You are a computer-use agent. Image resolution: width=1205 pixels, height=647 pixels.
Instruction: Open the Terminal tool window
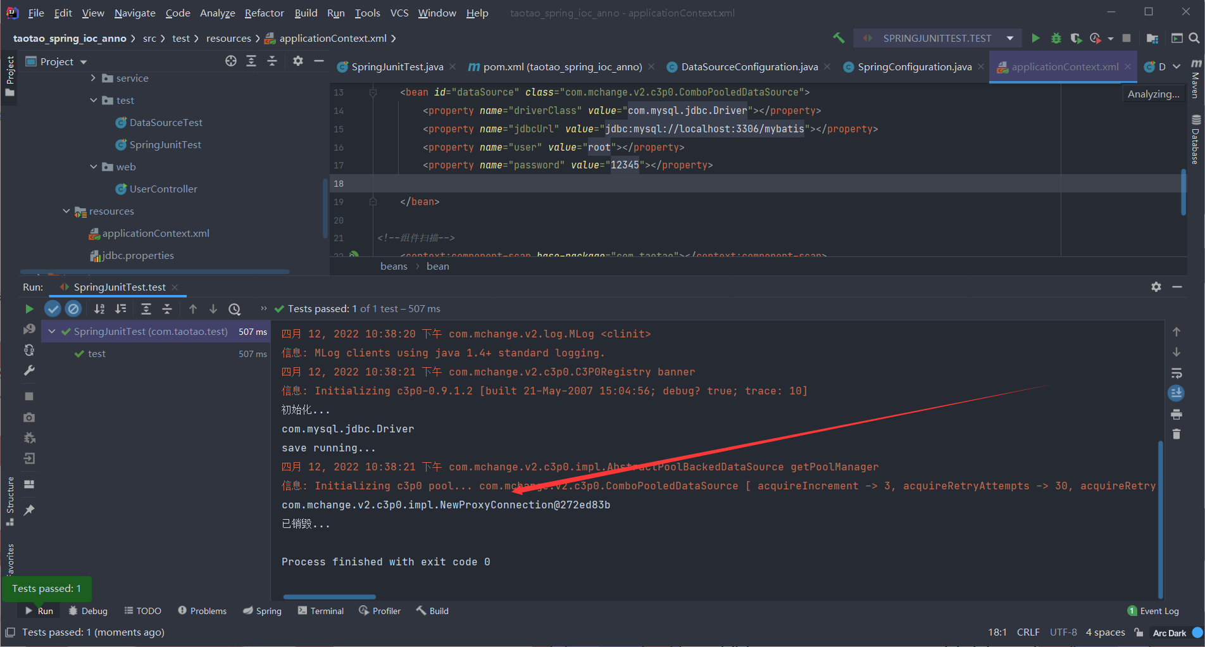tap(321, 611)
